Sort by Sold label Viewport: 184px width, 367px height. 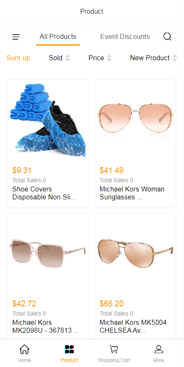pyautogui.click(x=56, y=58)
